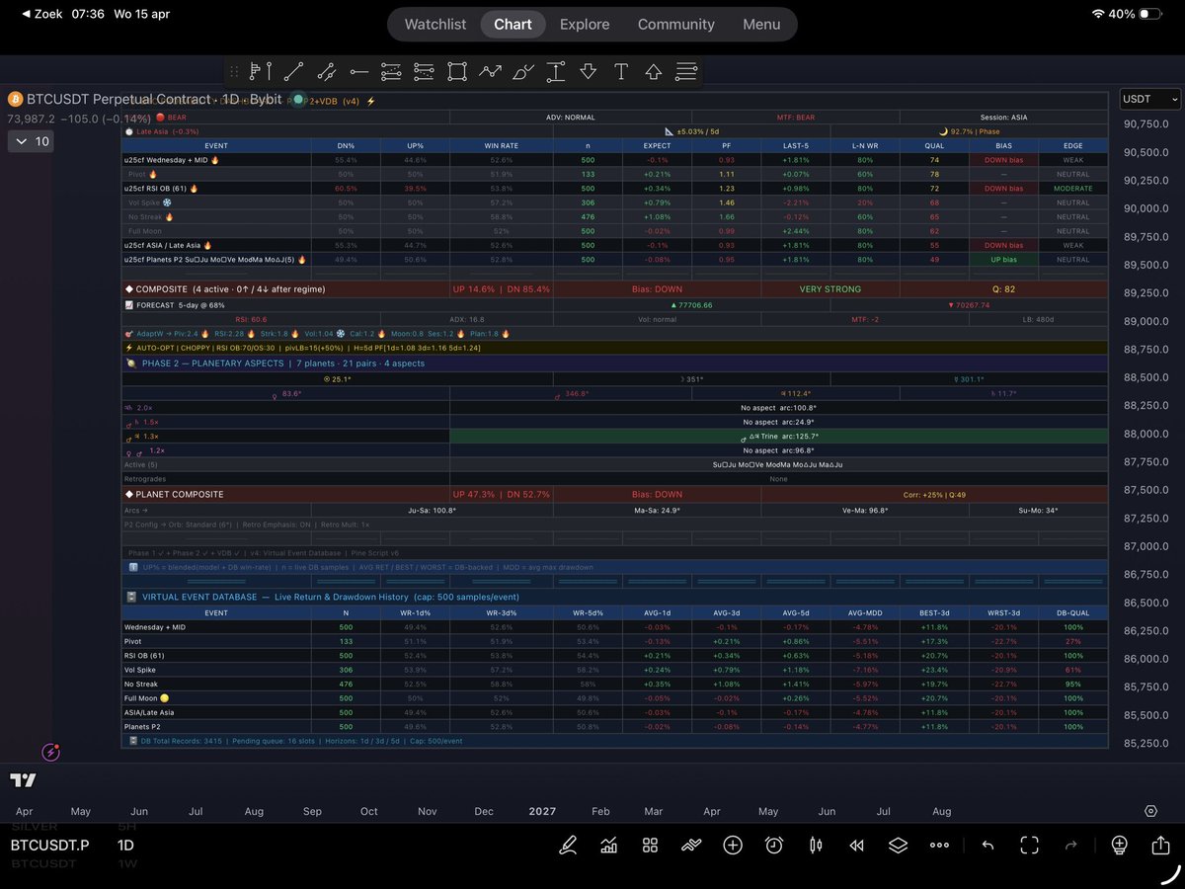Create an alert with alarm clock icon

[x=774, y=845]
